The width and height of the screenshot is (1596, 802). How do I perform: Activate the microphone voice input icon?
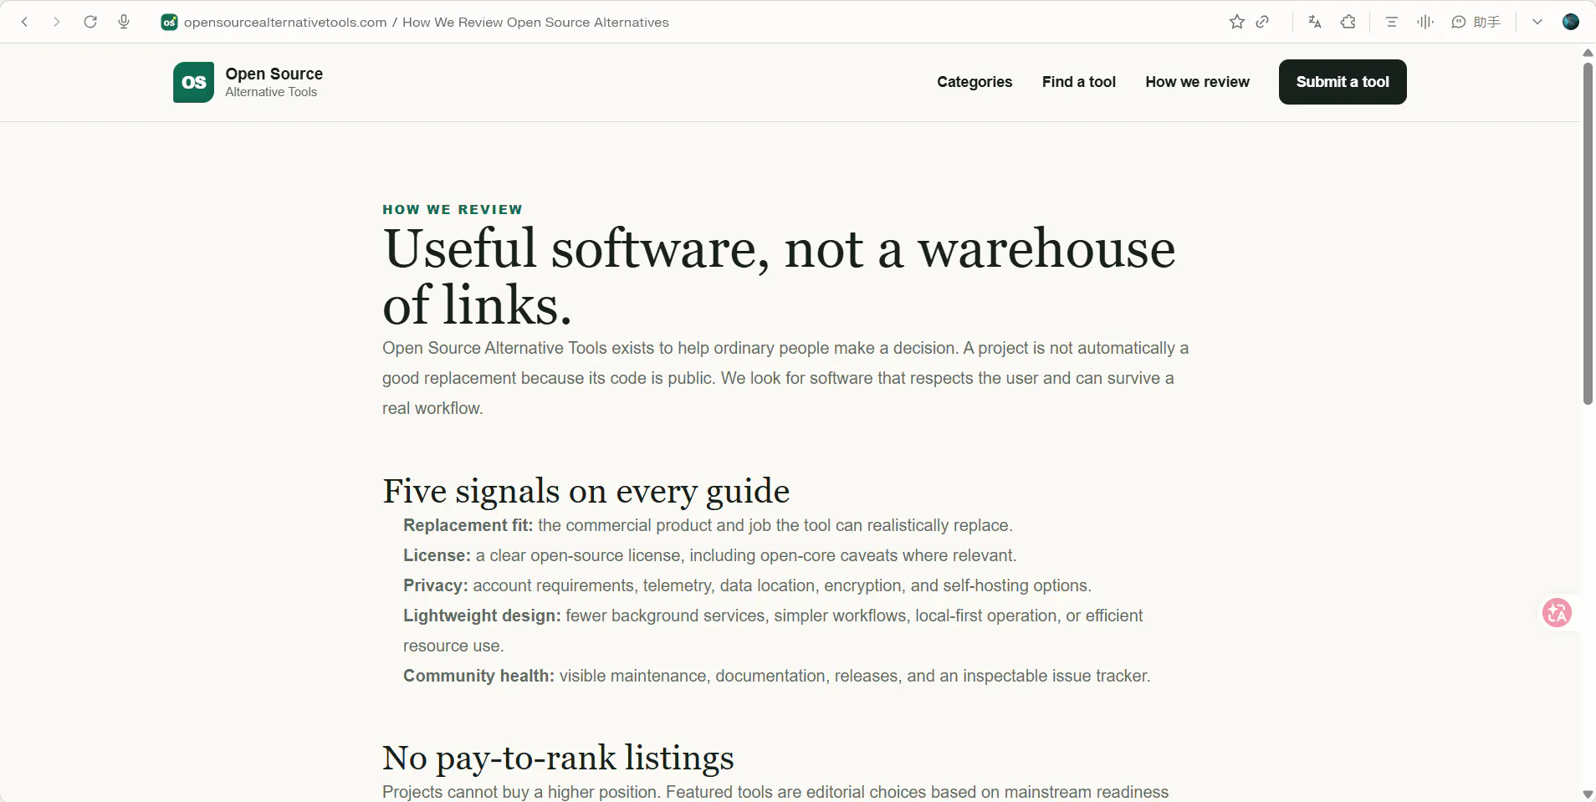pyautogui.click(x=124, y=22)
